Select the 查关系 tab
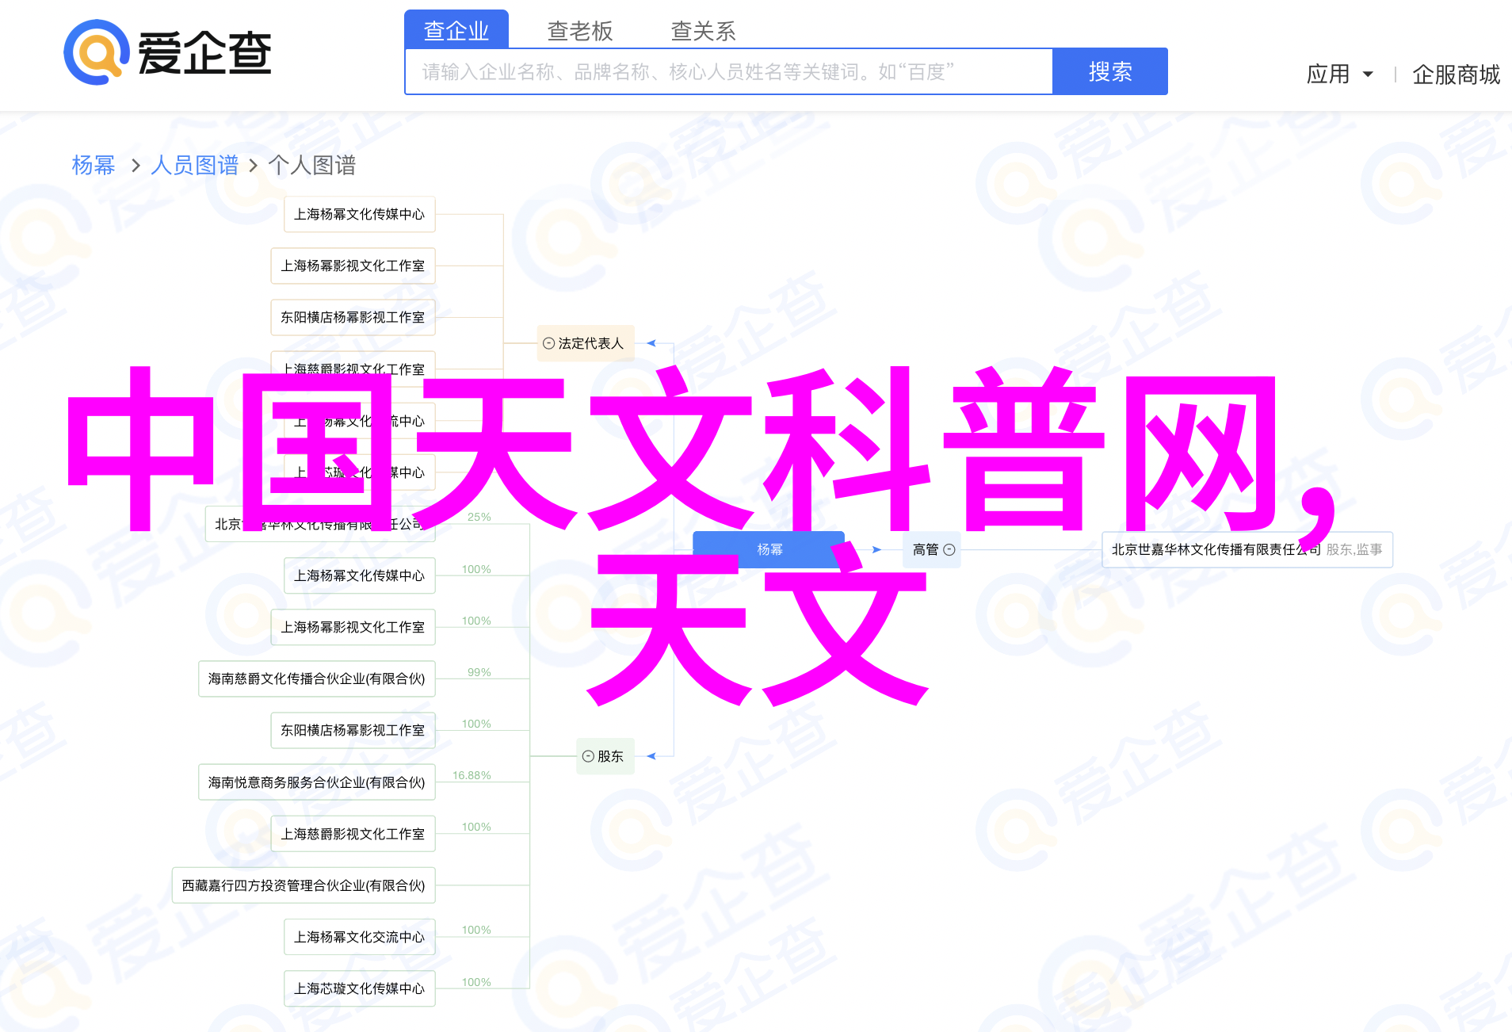The height and width of the screenshot is (1032, 1512). (x=703, y=31)
